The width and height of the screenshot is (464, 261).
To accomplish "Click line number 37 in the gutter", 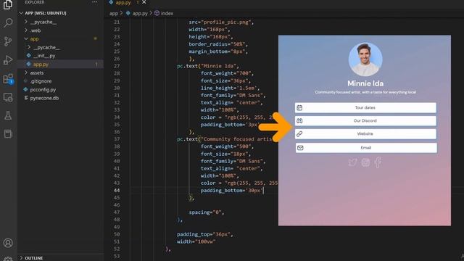I will point(117,139).
